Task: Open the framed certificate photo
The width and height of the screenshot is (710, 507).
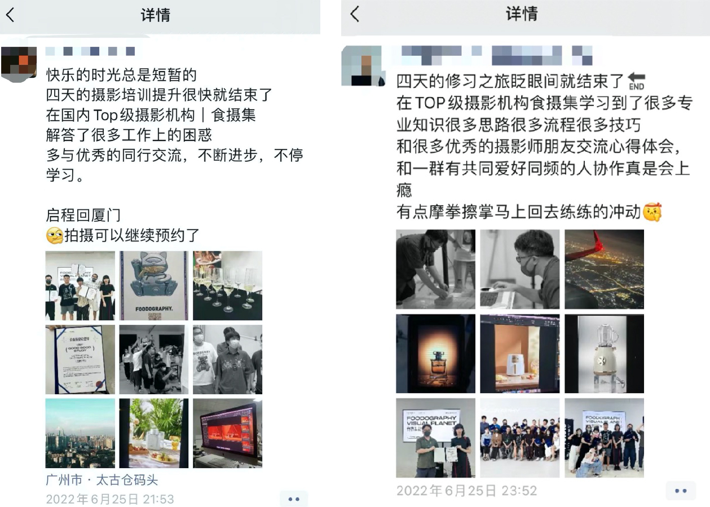Action: 80,359
